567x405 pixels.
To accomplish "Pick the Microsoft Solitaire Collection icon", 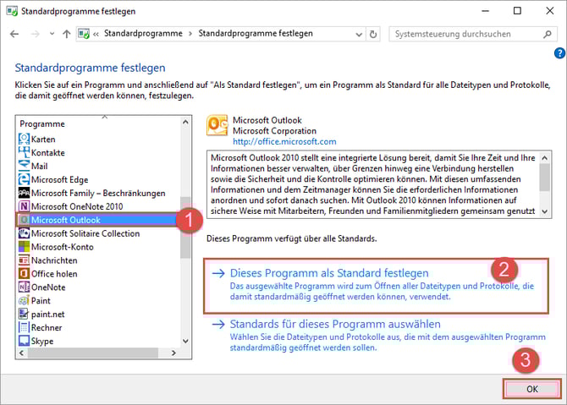I will 25,233.
